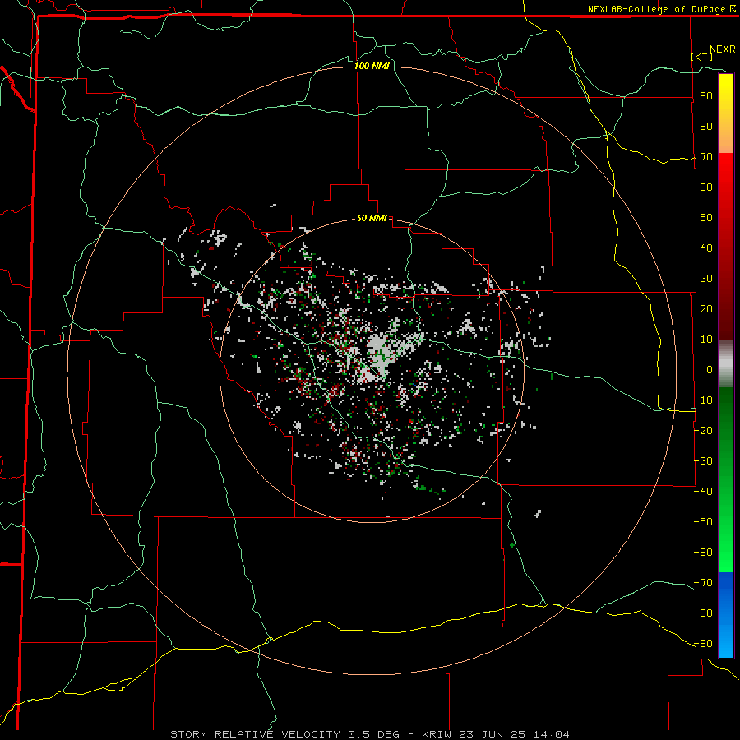Click the NEXR label above the color scale
This screenshot has height=740, width=740.
click(x=723, y=49)
